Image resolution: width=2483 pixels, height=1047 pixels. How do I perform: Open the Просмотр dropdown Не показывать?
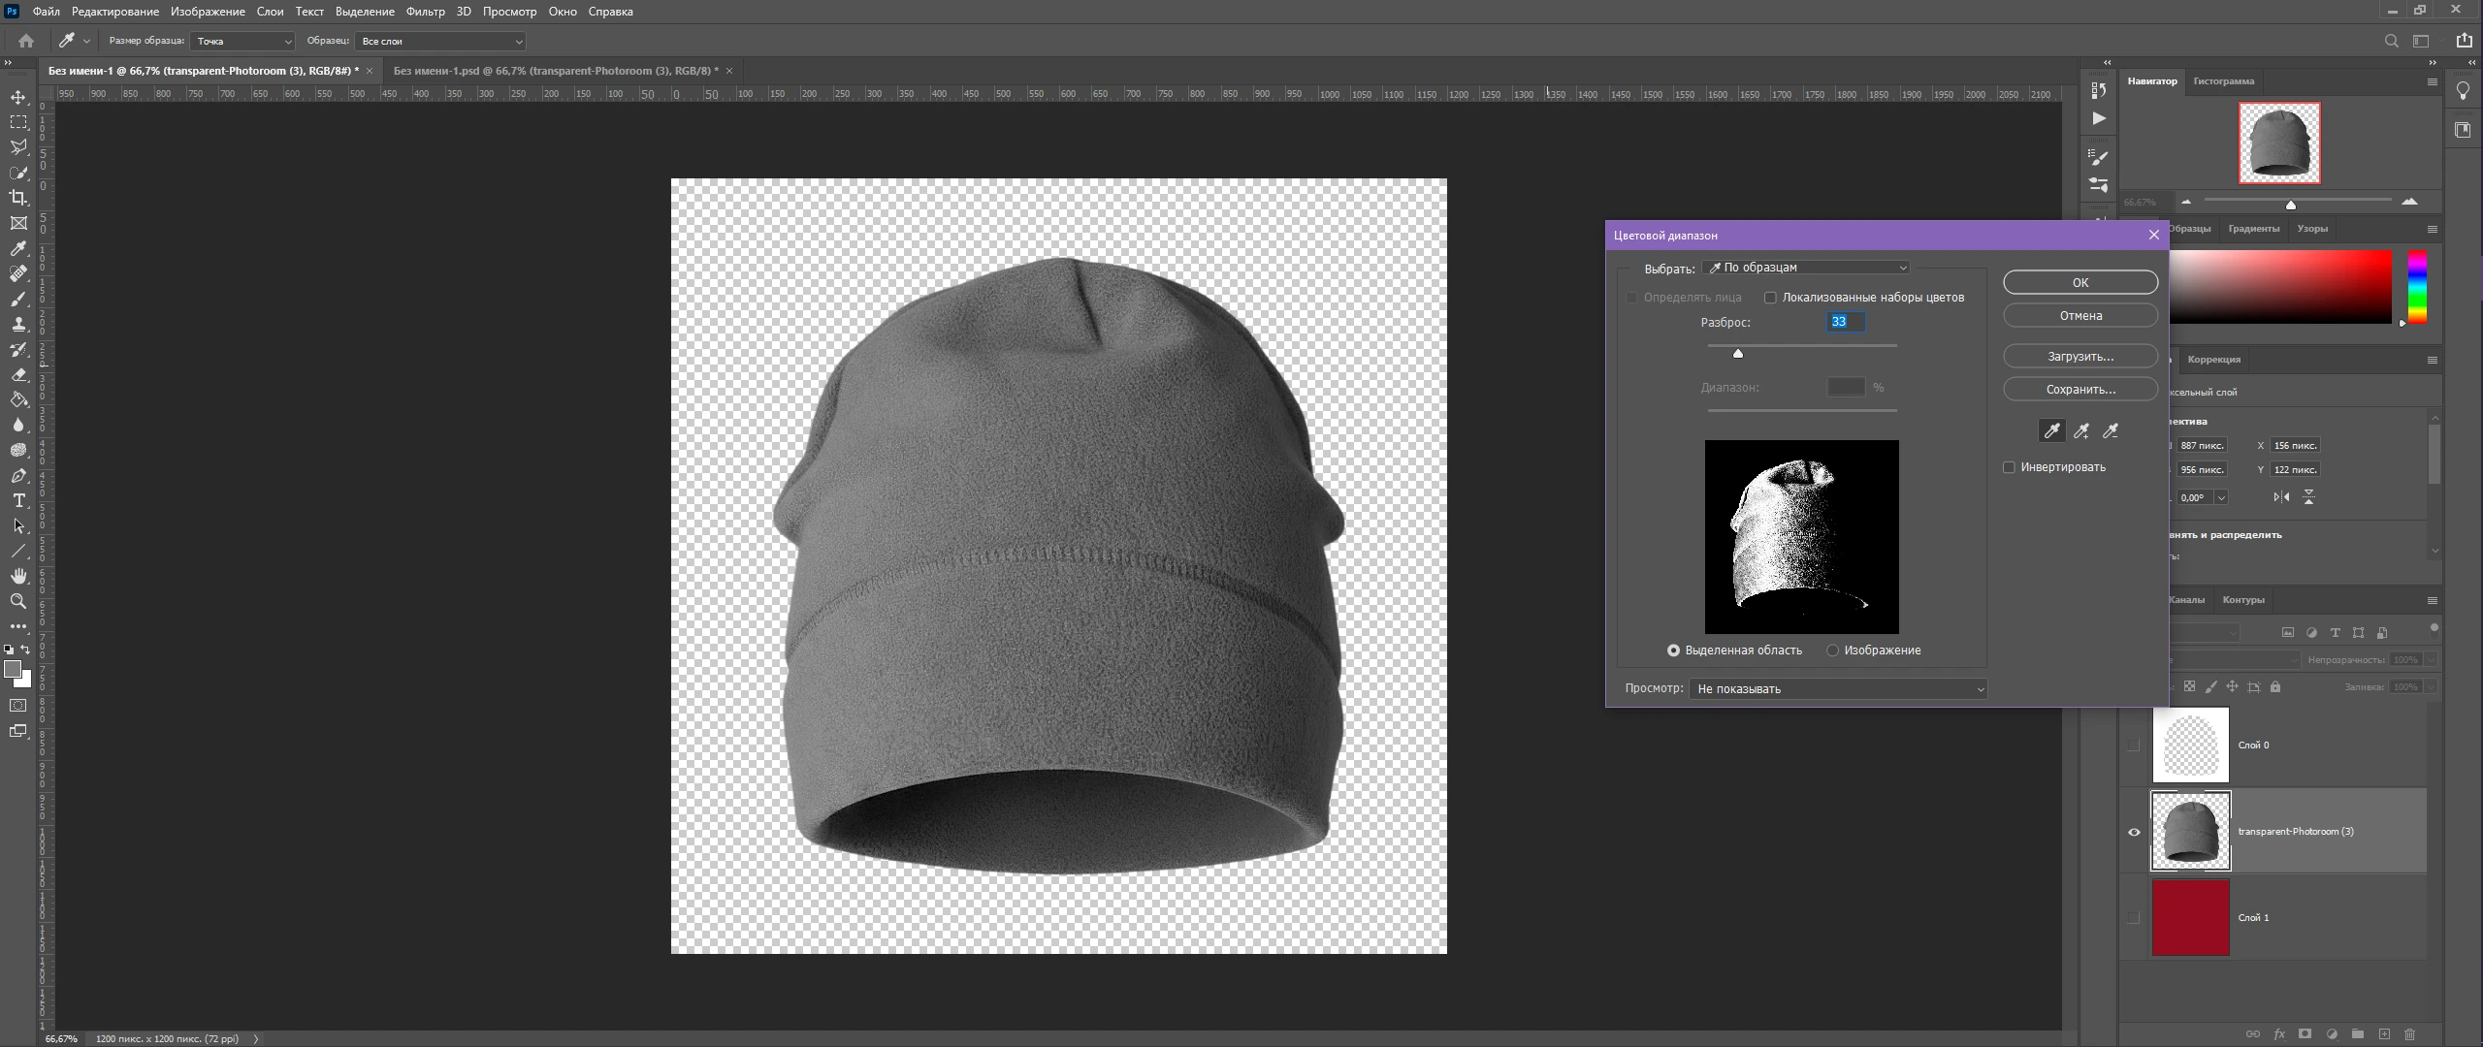pyautogui.click(x=1838, y=688)
